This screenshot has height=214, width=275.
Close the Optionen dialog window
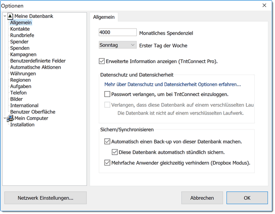(264, 6)
